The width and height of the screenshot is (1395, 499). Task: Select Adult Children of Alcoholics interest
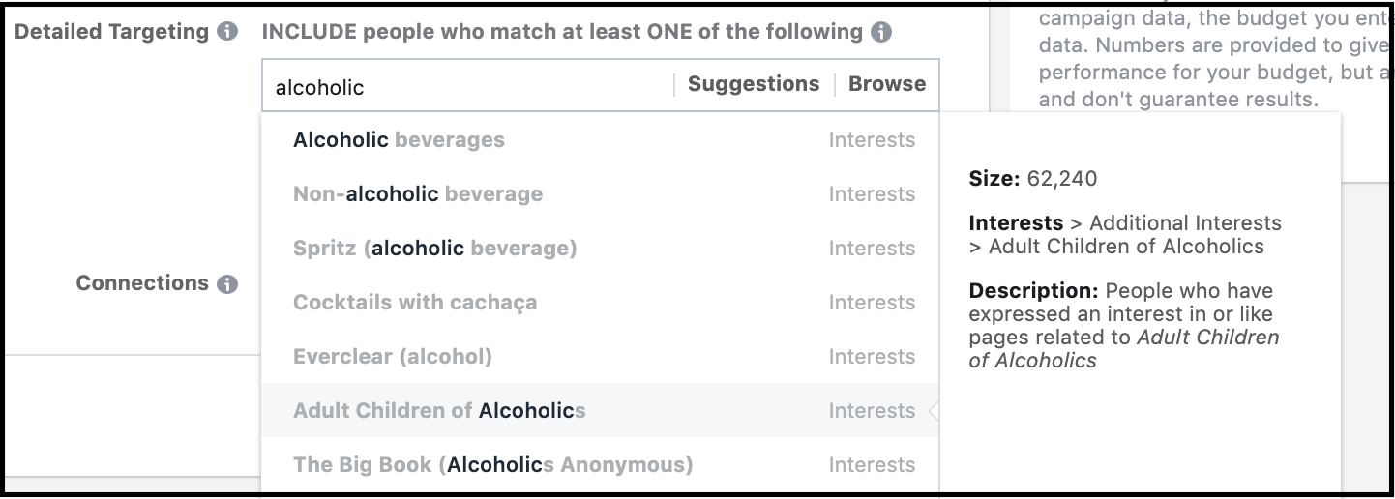(600, 411)
